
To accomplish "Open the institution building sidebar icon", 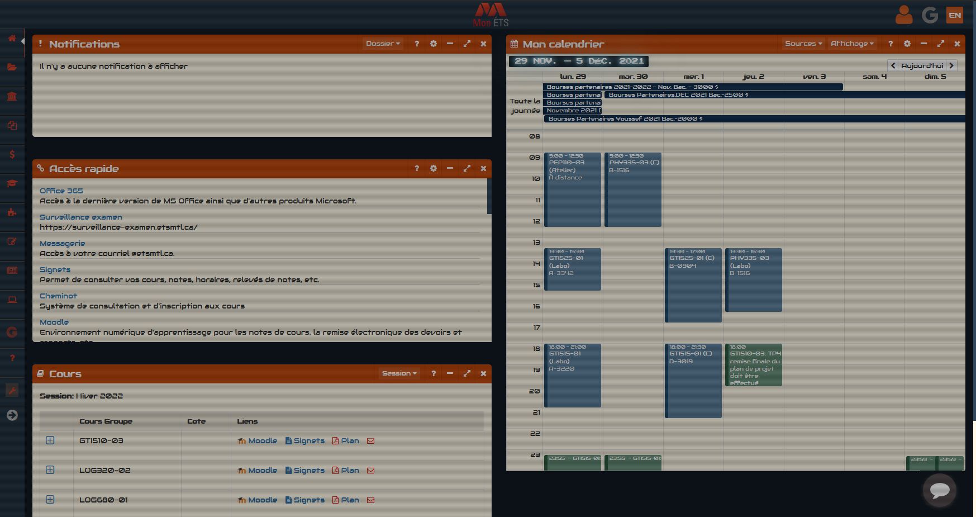I will pyautogui.click(x=12, y=97).
